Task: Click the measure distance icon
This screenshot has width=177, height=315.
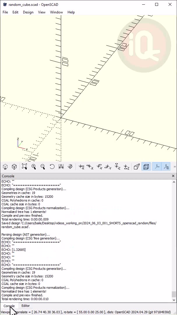Action: 61,167
